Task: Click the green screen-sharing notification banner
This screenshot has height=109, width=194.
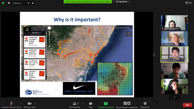Action: 88,2
